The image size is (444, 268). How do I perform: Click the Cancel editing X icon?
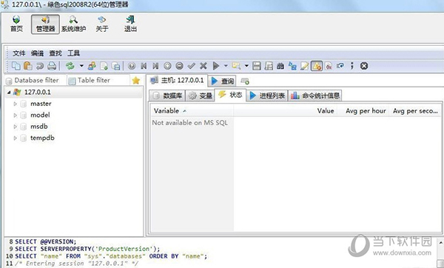(x=203, y=66)
